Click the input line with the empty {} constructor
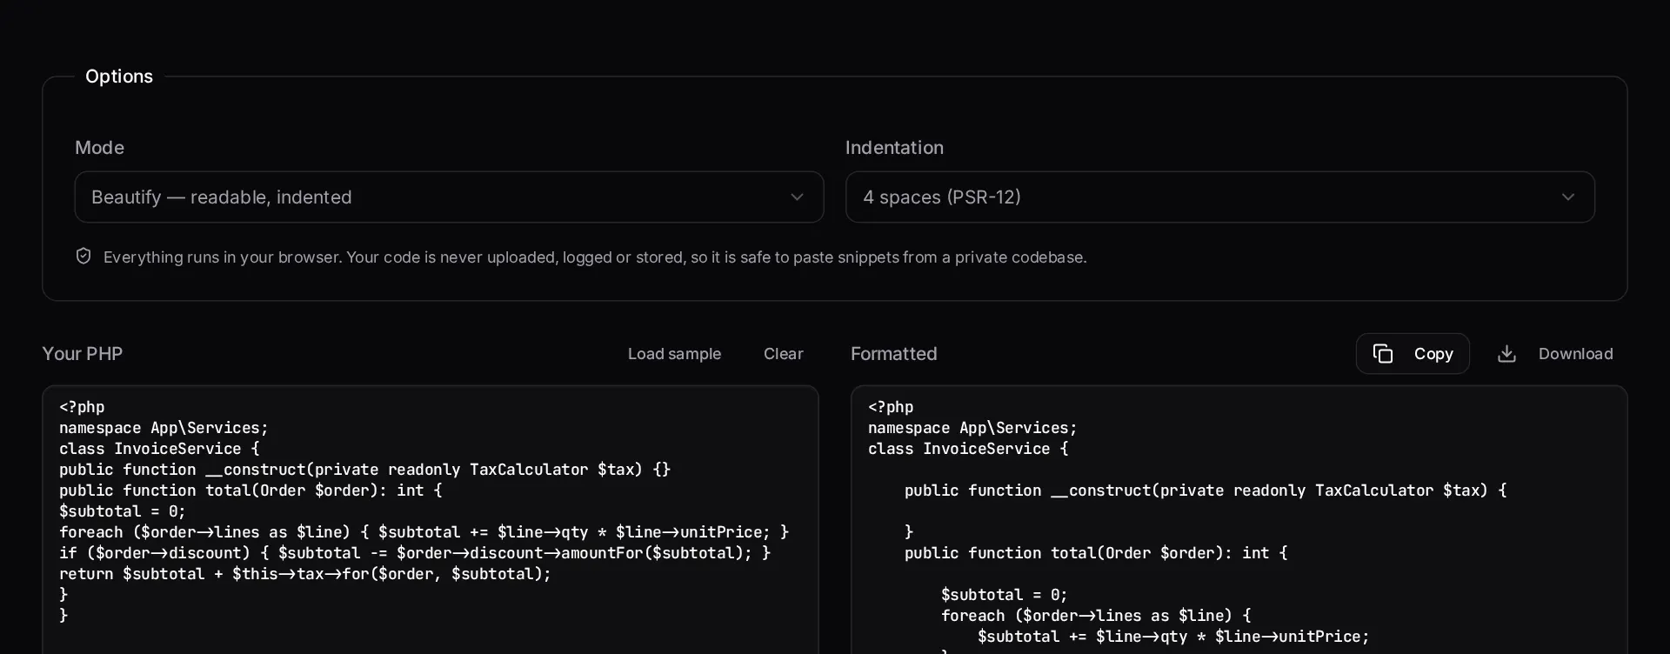This screenshot has height=654, width=1670. (365, 470)
